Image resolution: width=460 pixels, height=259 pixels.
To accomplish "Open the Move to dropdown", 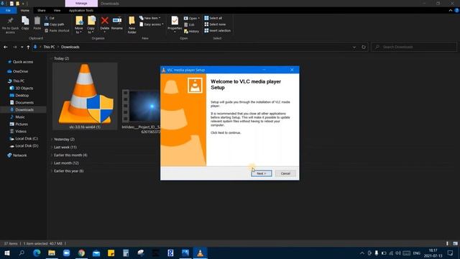I will point(79,25).
